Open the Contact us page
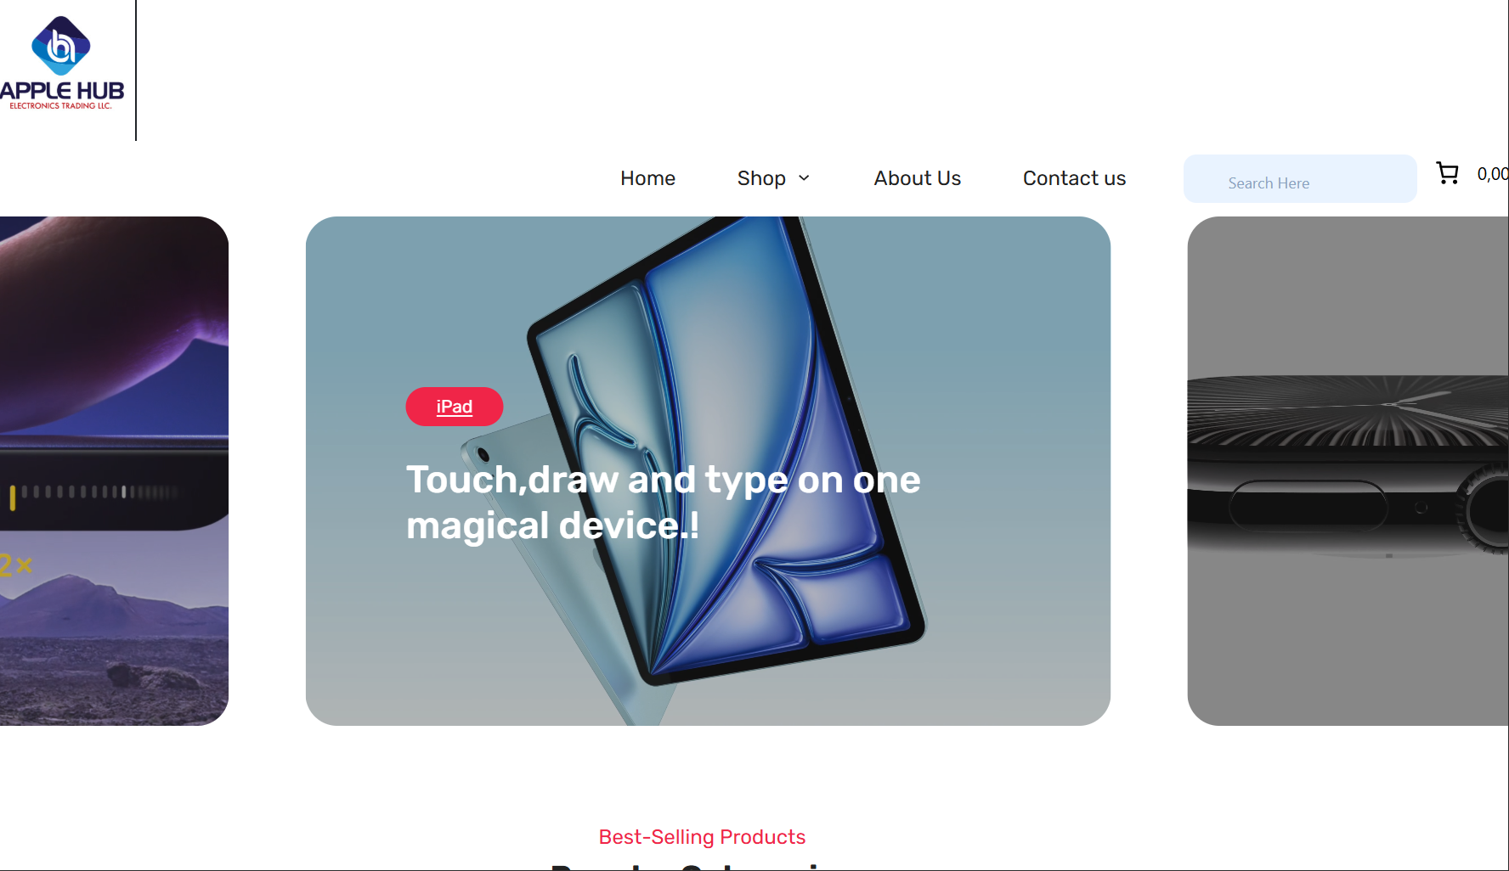 pyautogui.click(x=1074, y=178)
